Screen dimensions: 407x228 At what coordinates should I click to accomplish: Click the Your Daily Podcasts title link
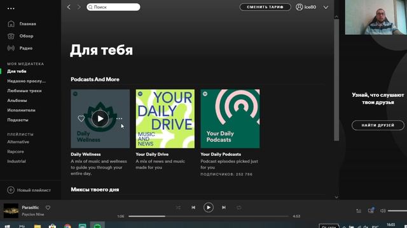221,155
